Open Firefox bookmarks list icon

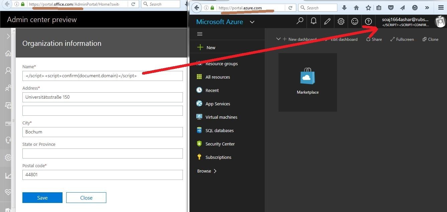[378, 8]
